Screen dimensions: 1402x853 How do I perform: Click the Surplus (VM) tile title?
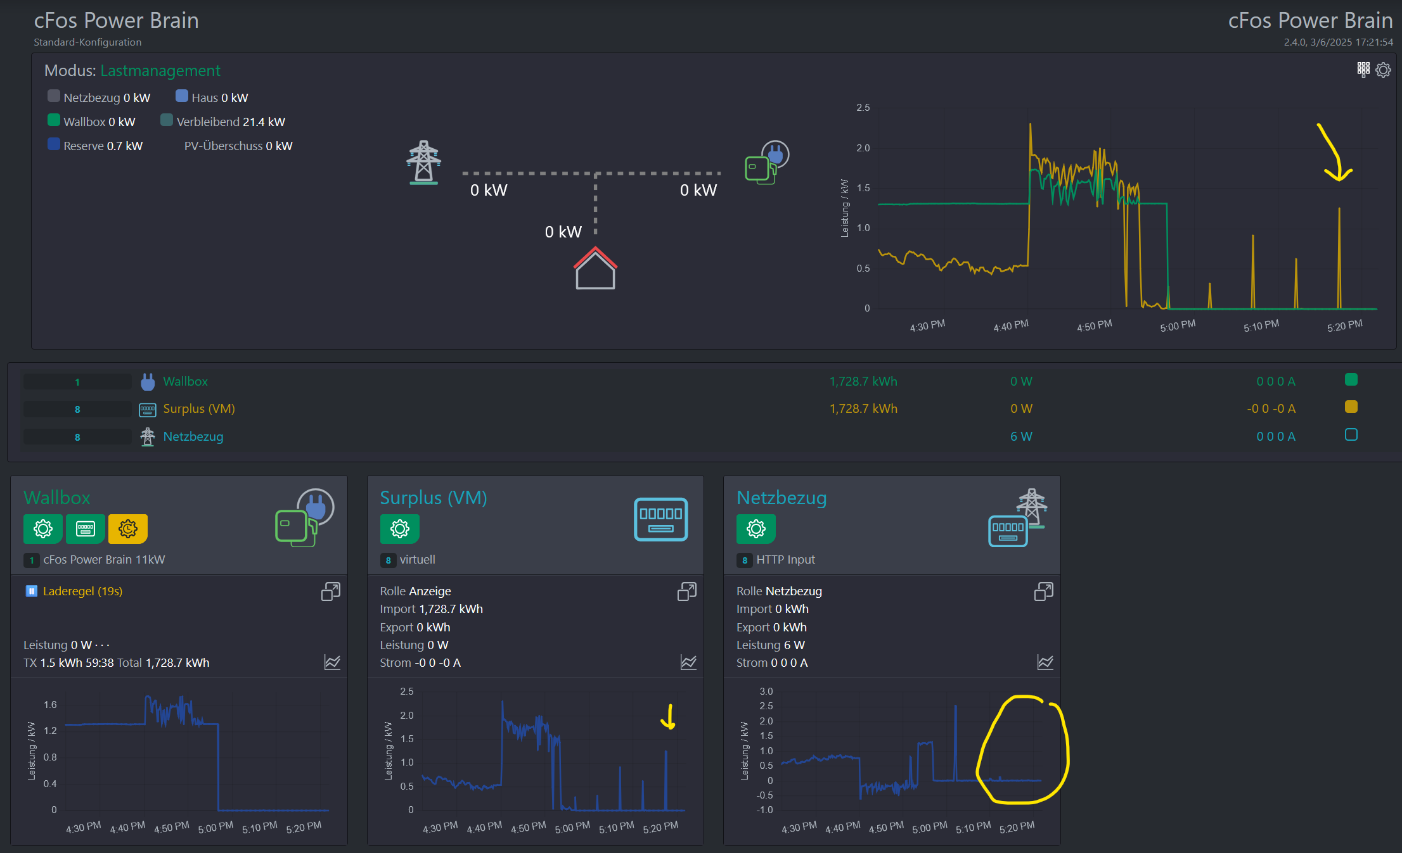(x=434, y=498)
